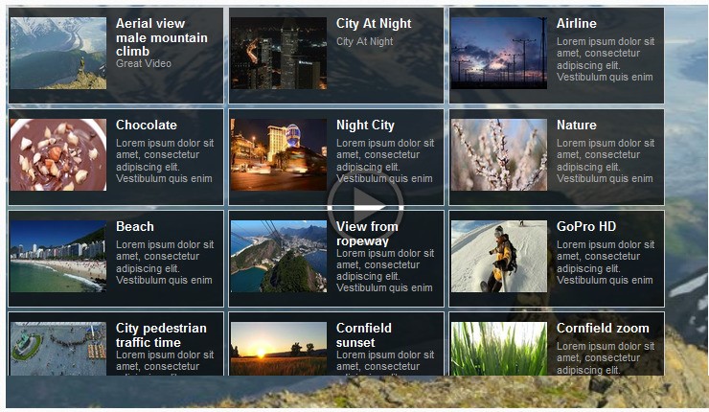Click the Lorem ipsum description under Beach
Viewport: 709px width, 412px height.
[164, 263]
